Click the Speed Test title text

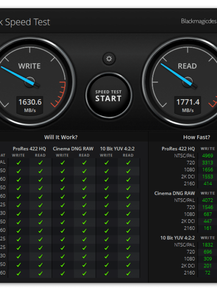[28, 22]
